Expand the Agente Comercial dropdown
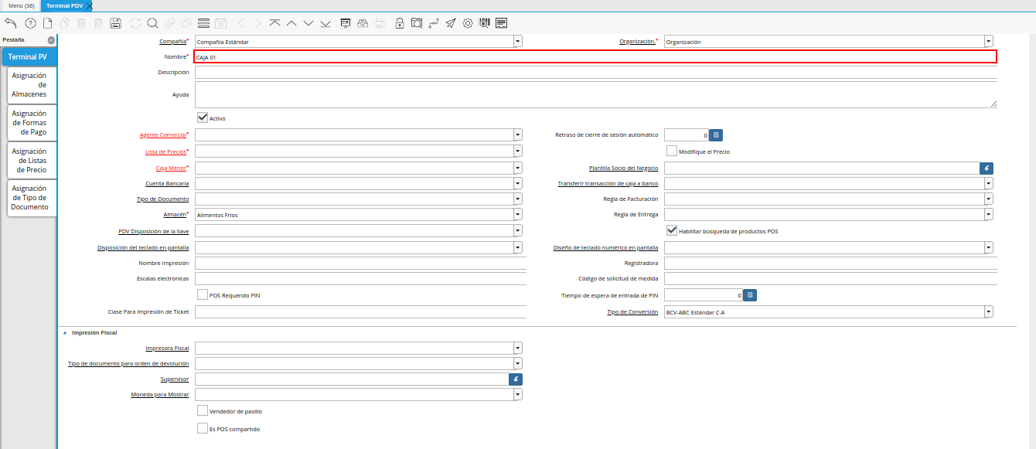The image size is (1036, 449). (x=518, y=134)
